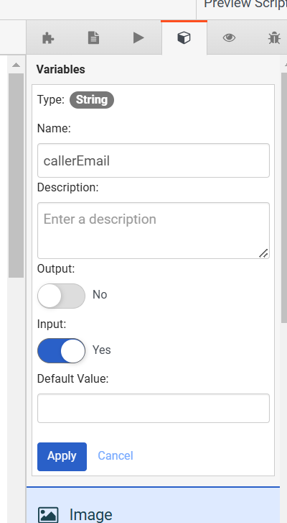
Task: Click the left vertical scrollbar thumb
Action: tap(16, 176)
